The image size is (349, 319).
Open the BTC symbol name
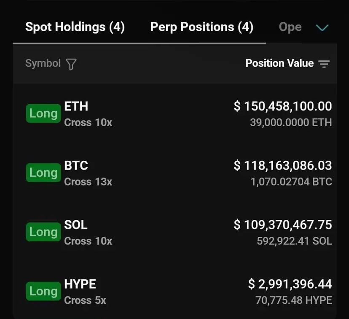tap(76, 165)
